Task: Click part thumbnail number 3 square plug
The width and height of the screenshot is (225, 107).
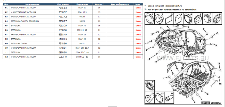Action: coord(169,19)
